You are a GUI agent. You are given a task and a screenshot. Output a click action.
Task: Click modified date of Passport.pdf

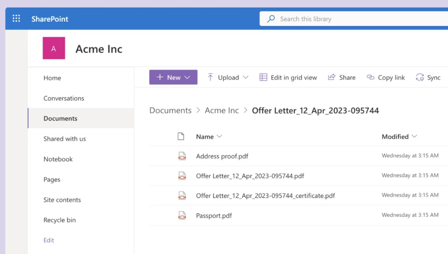410,215
